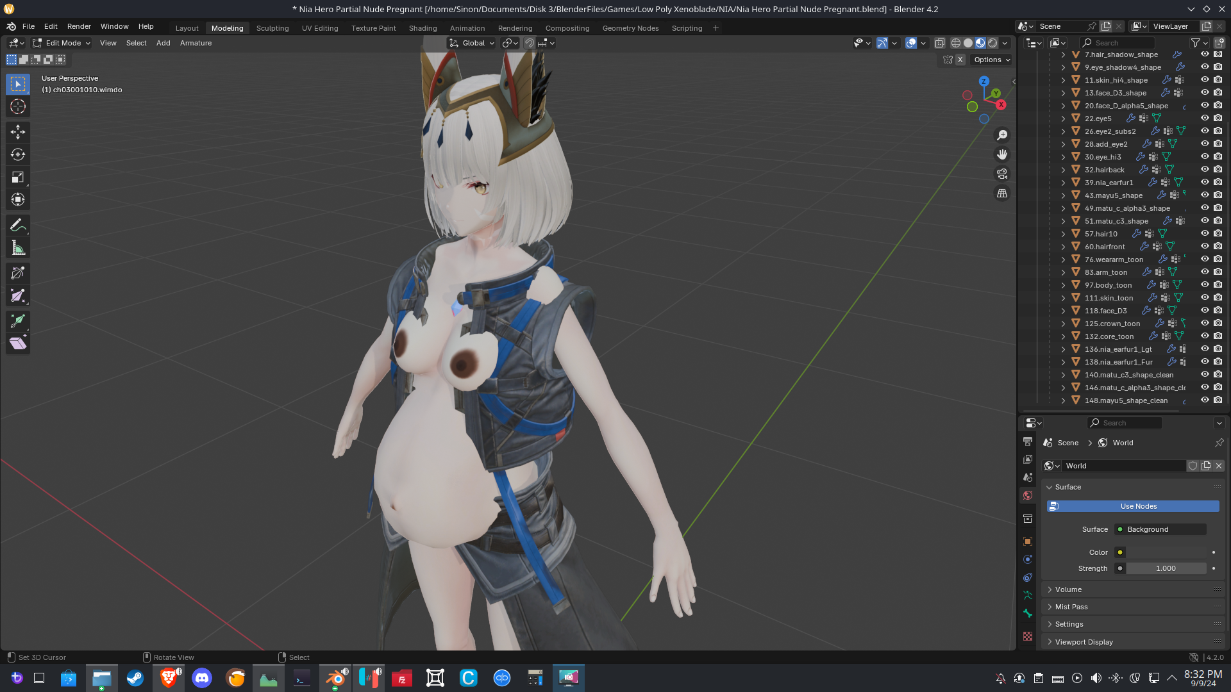Select the Bone Size tool
Screen dimensions: 1231x692
pos(18,295)
